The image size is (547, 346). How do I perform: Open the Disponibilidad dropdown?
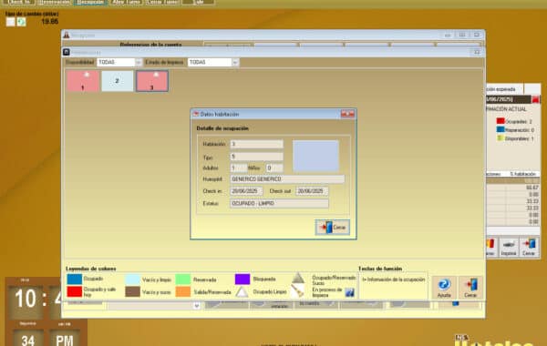click(x=139, y=62)
